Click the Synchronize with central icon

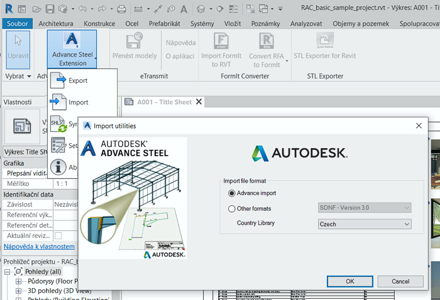click(x=63, y=9)
